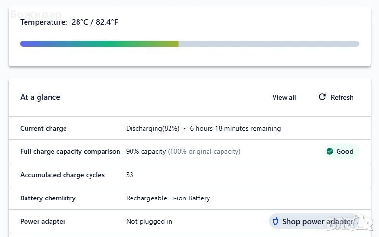Screen dimensions: 379x237
Task: Click the circular Refresh arrow icon
Action: (x=322, y=97)
